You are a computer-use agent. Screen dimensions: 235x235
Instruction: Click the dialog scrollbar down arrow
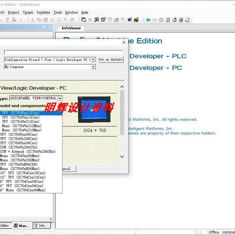(x=122, y=157)
